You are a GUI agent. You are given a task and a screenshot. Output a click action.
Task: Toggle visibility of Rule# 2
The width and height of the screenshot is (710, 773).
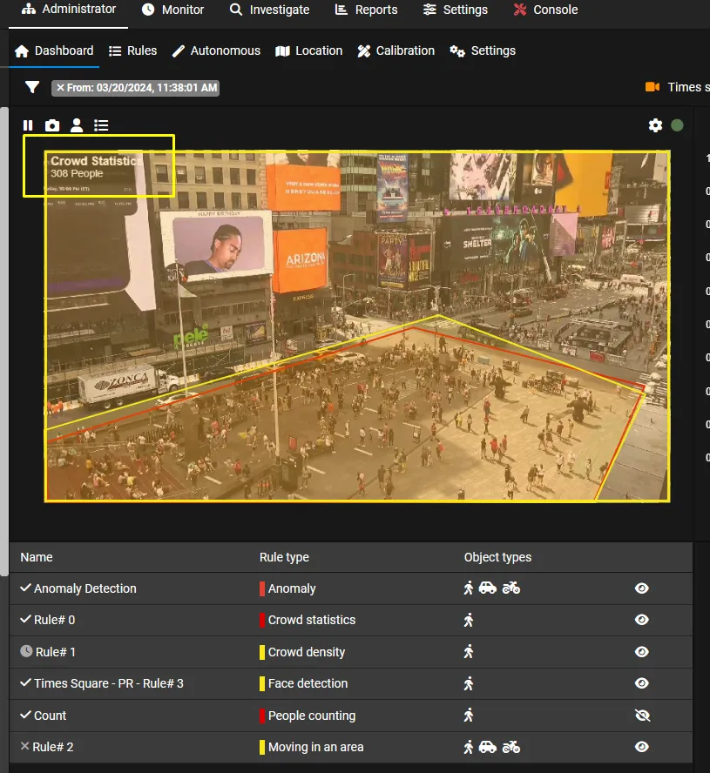tap(641, 747)
